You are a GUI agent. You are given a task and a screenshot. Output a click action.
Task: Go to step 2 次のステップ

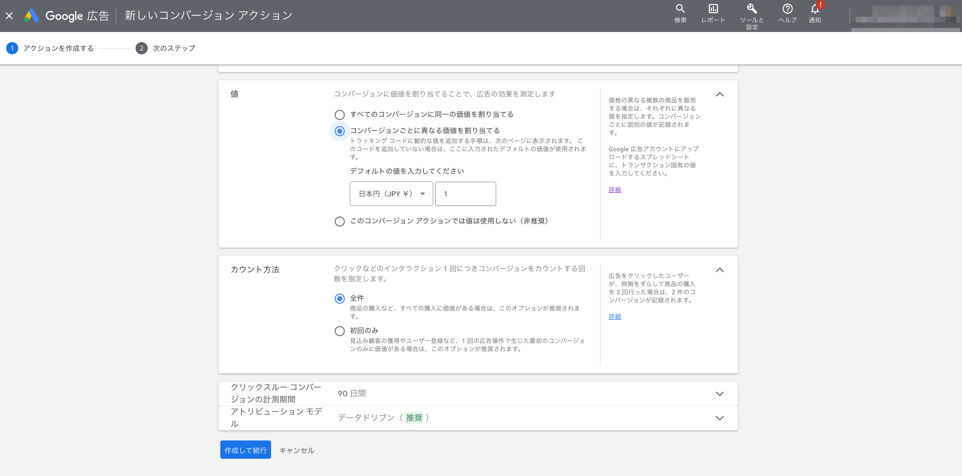click(x=165, y=48)
